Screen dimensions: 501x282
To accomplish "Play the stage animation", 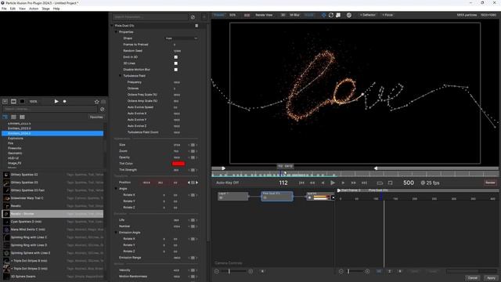I will coord(333,183).
